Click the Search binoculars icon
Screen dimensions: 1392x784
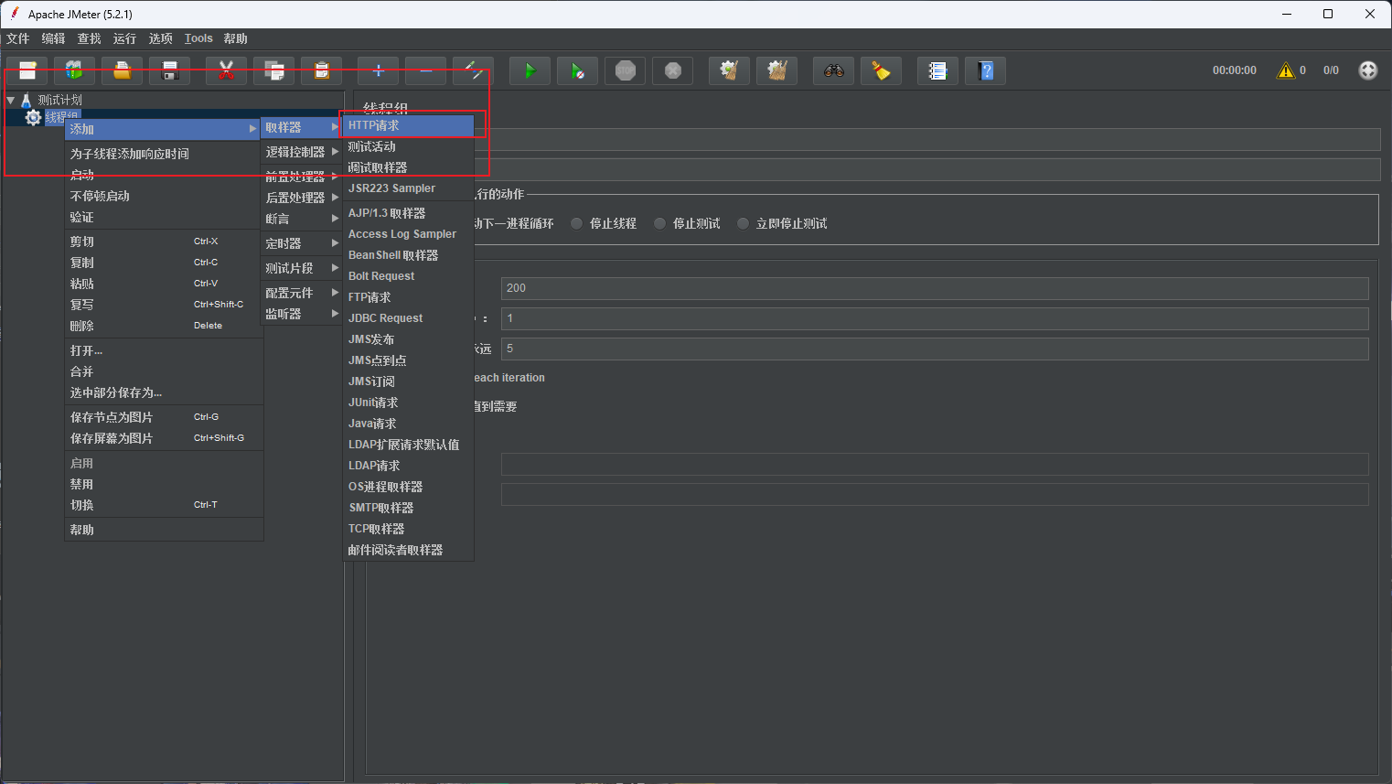tap(833, 70)
